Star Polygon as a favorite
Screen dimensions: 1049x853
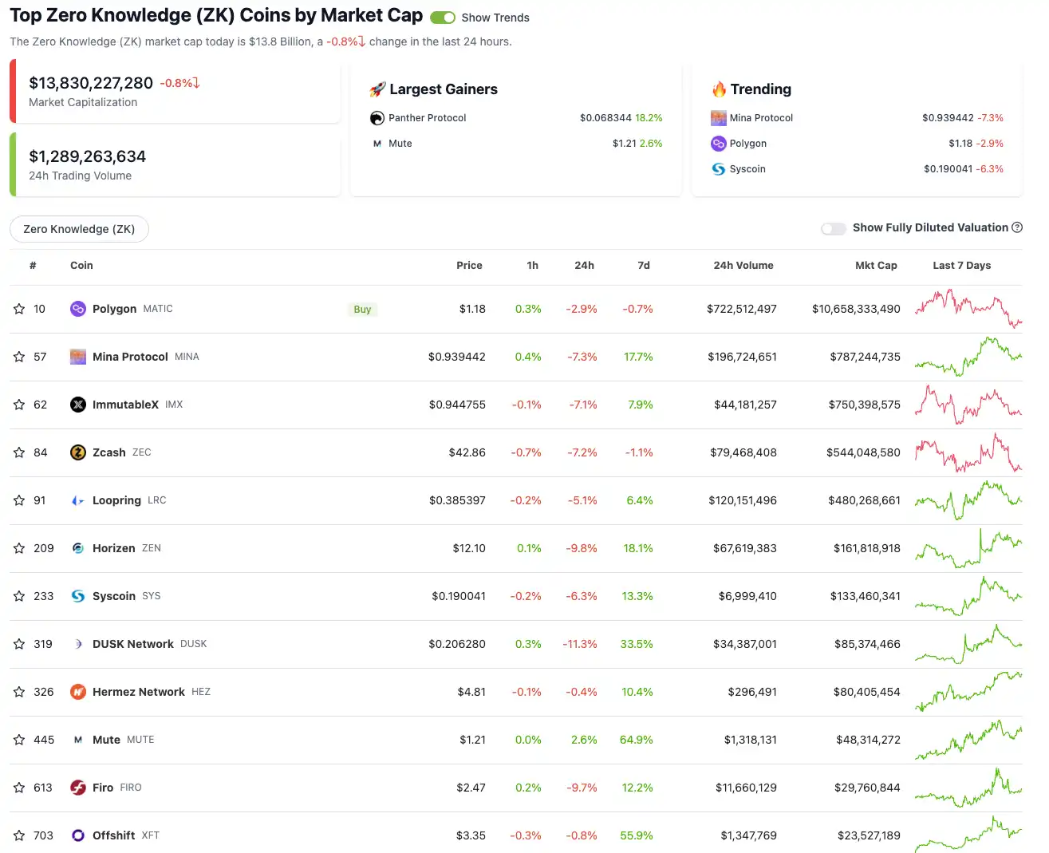coord(19,309)
